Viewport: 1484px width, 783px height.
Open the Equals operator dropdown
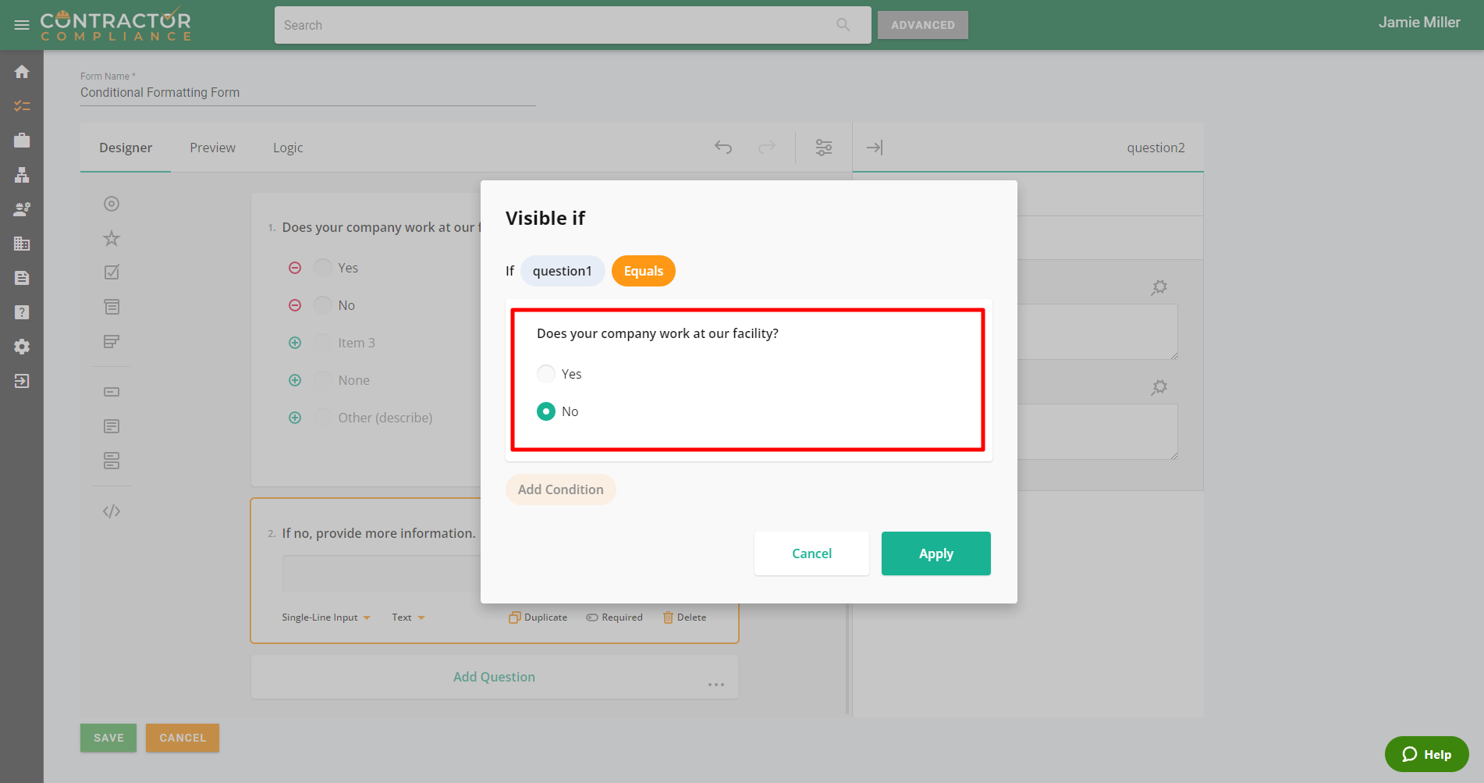pyautogui.click(x=643, y=271)
